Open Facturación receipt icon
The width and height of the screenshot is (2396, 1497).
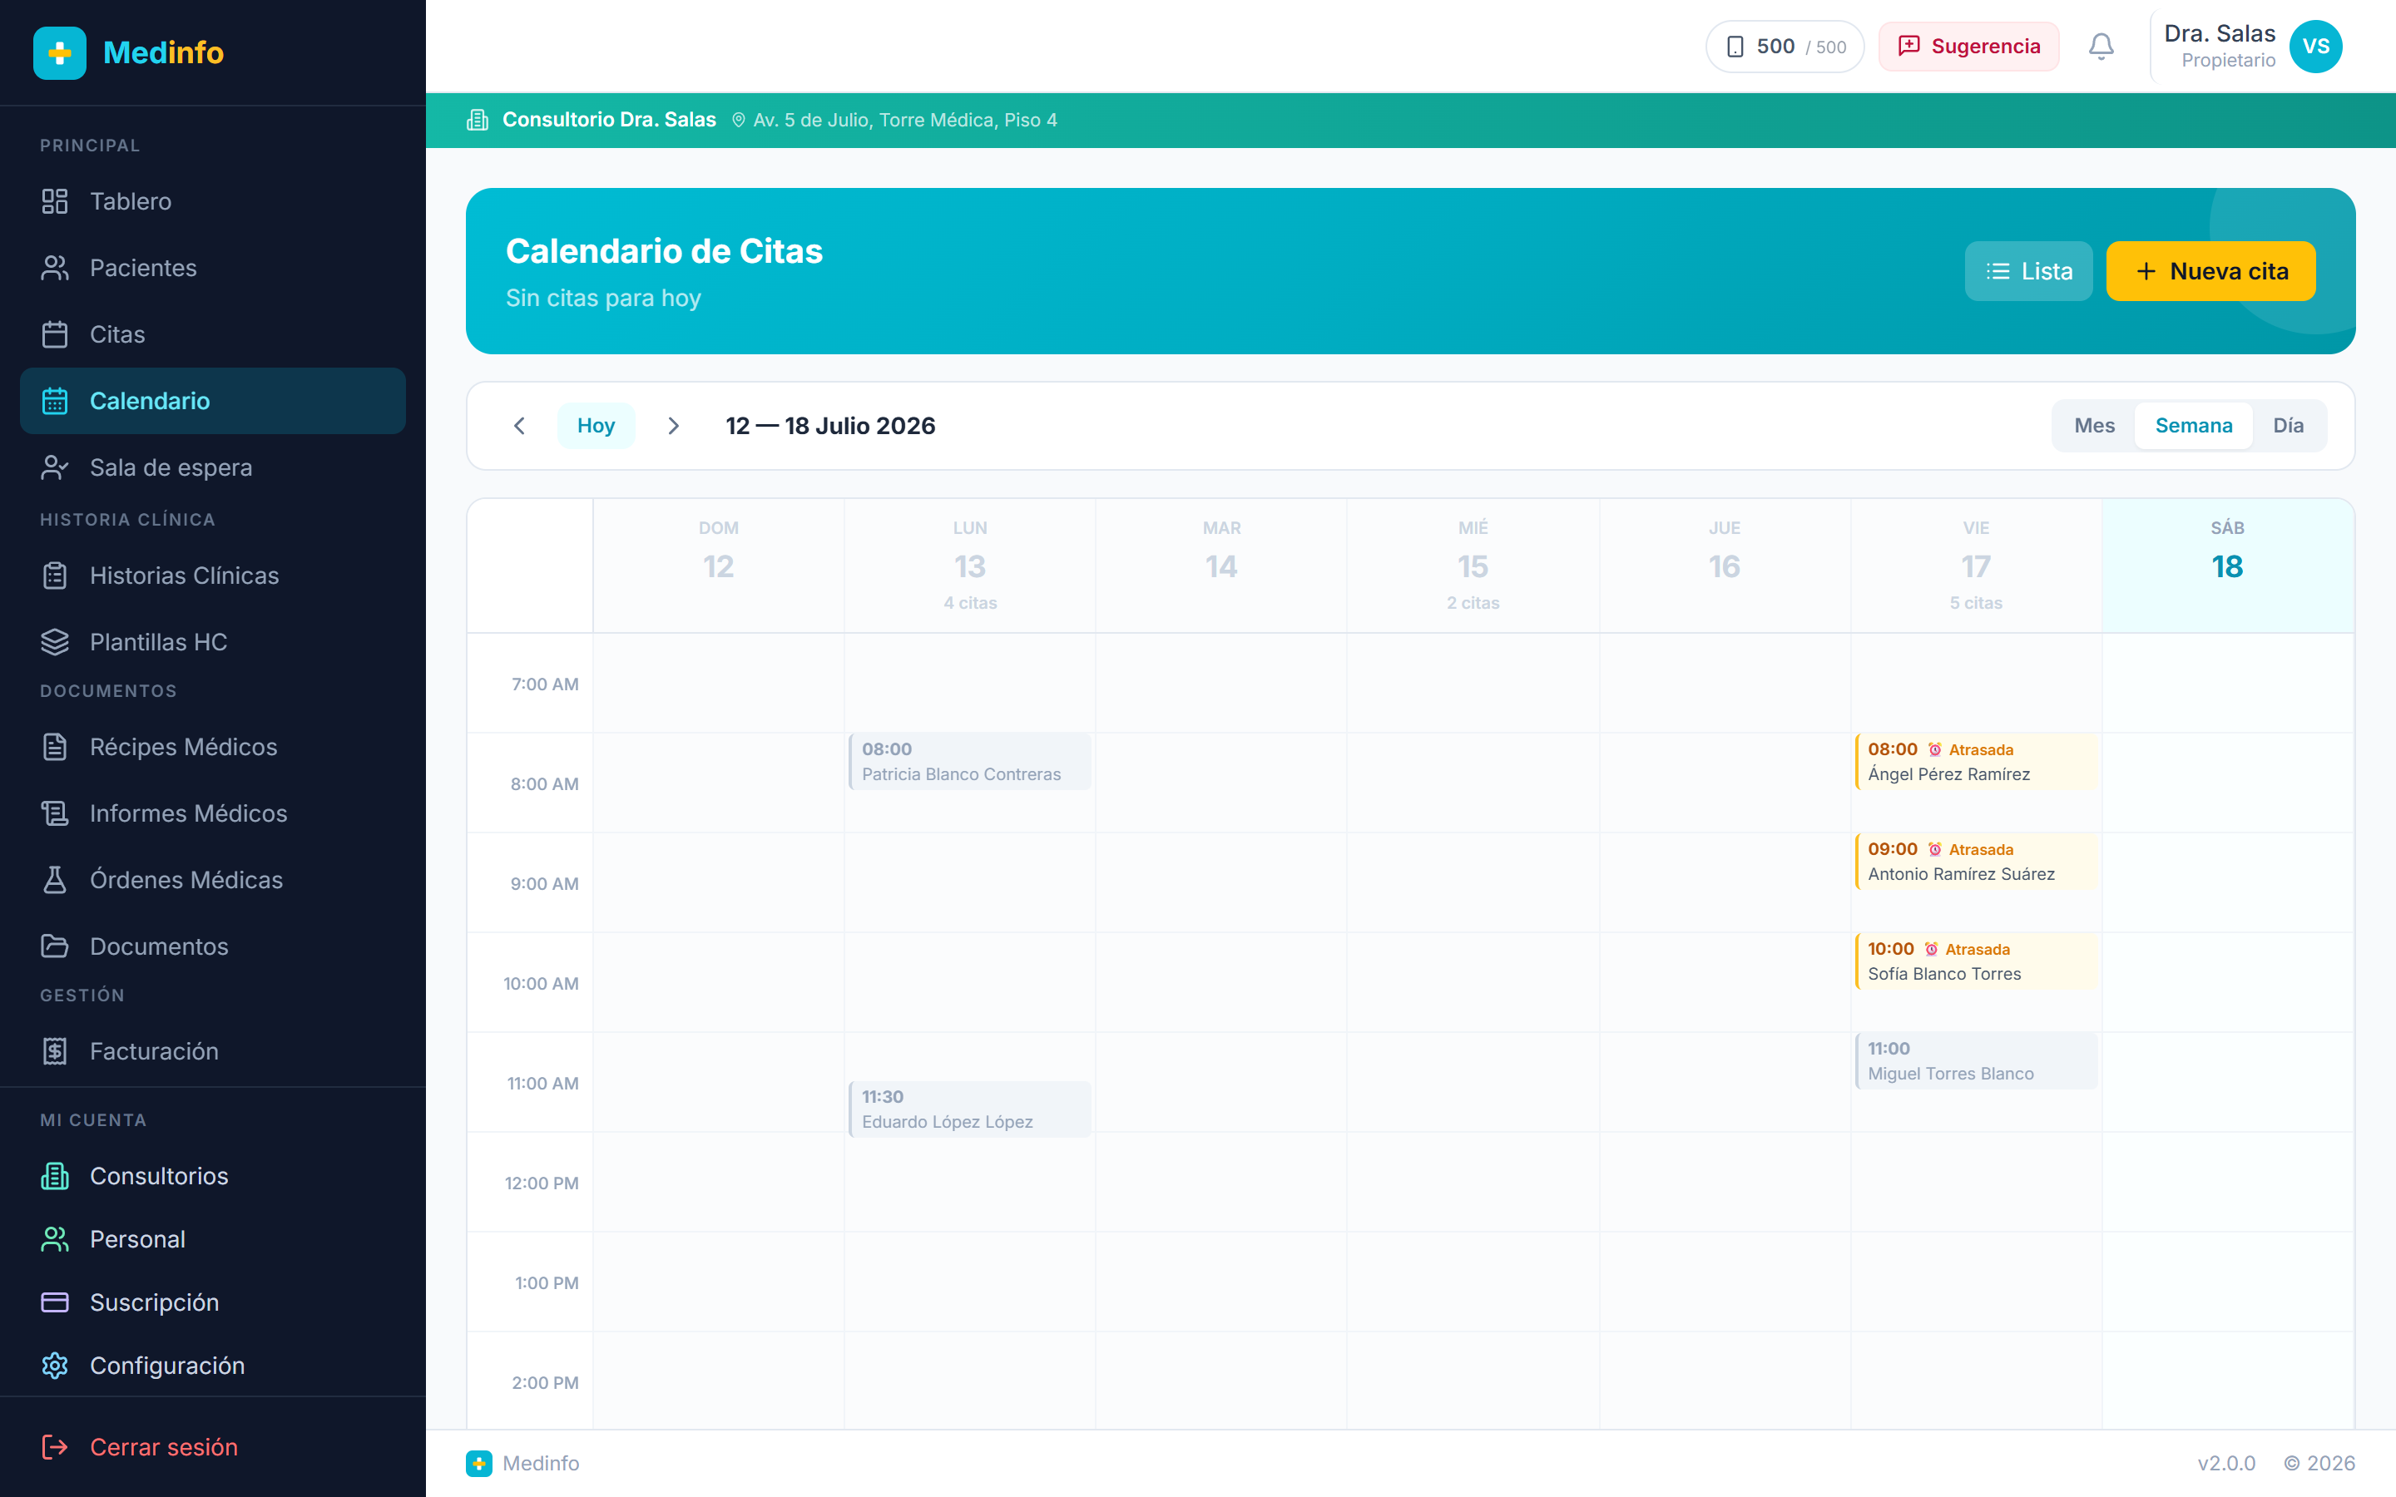coord(54,1050)
